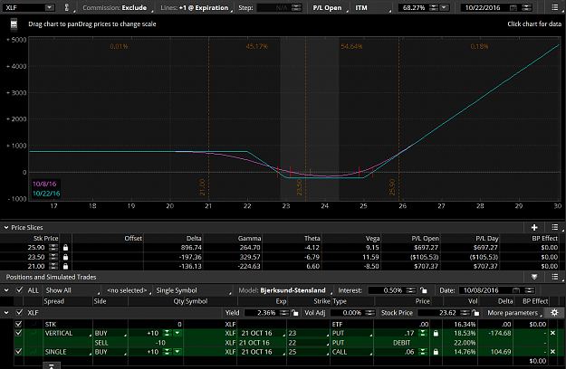This screenshot has height=369, width=566.
Task: Adjust quantity stepper on the VERTICAL +10 row
Action: (x=167, y=334)
